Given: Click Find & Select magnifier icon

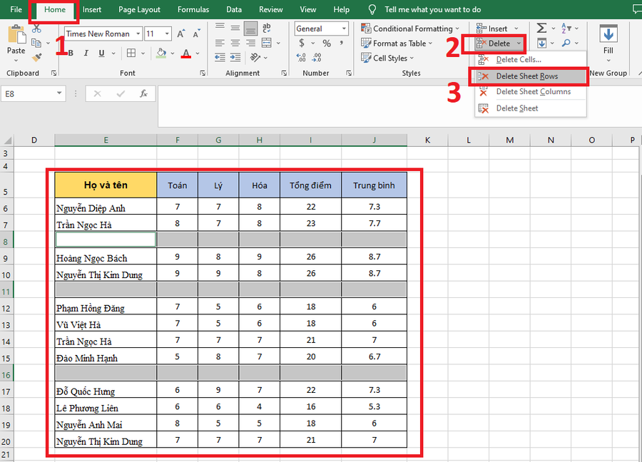Looking at the screenshot, I should coord(566,43).
